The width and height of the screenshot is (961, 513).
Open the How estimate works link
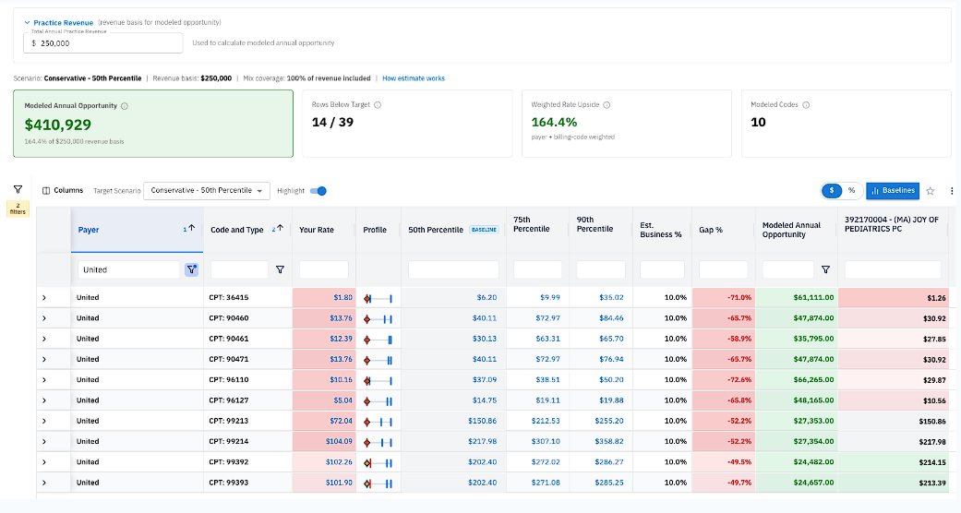[x=413, y=78]
